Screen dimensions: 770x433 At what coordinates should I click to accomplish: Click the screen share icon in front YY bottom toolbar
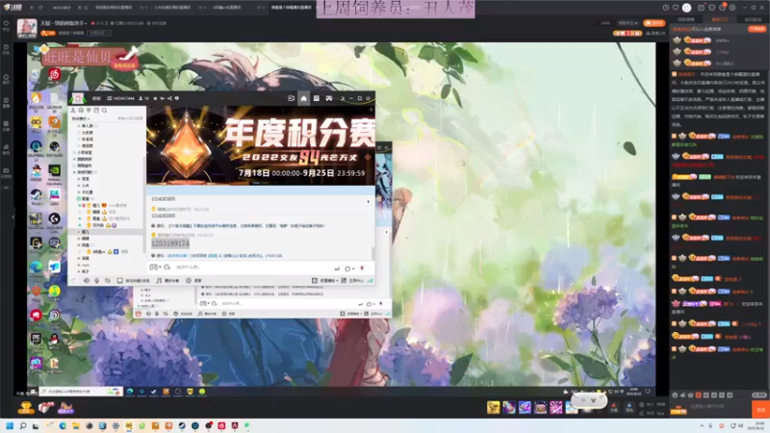pos(119,280)
